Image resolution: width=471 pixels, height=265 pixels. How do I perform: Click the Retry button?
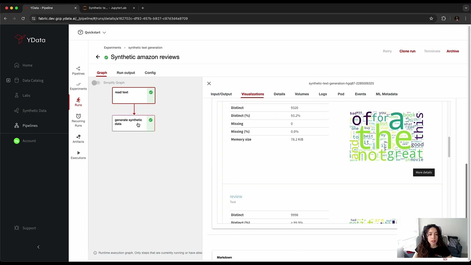[x=387, y=51]
